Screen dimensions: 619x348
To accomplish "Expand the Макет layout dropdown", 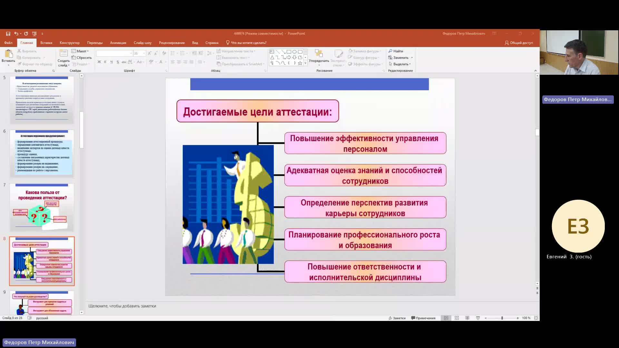I will [80, 51].
